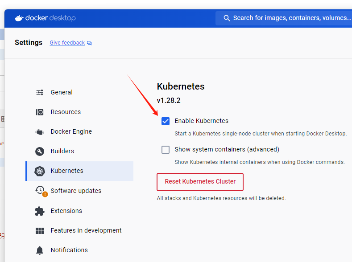Open the Give feedback link

pyautogui.click(x=67, y=43)
